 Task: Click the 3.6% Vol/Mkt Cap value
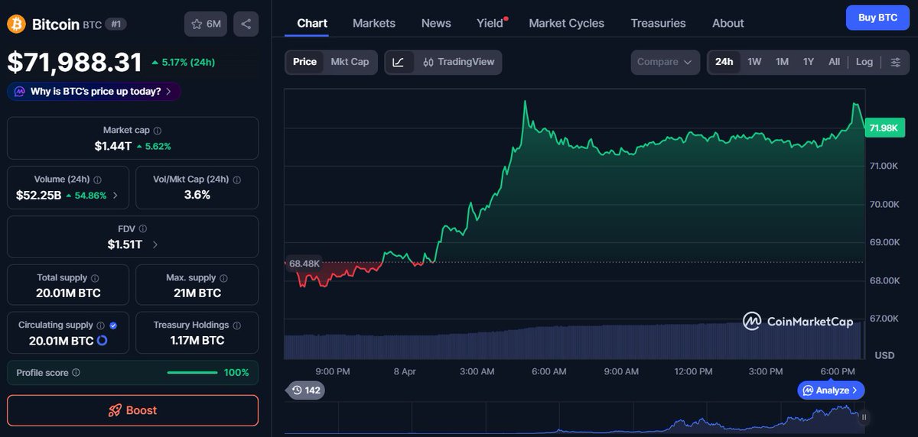pos(197,195)
